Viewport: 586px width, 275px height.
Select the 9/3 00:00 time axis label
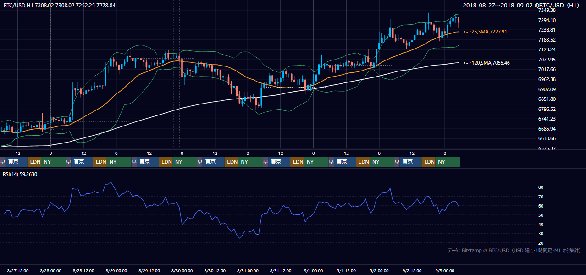445,270
